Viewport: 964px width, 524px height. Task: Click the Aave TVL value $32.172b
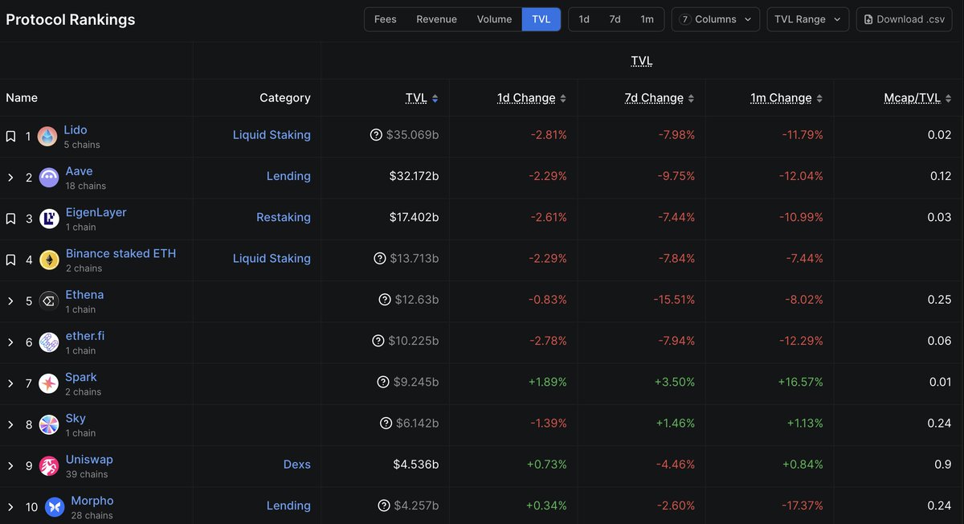tap(415, 176)
